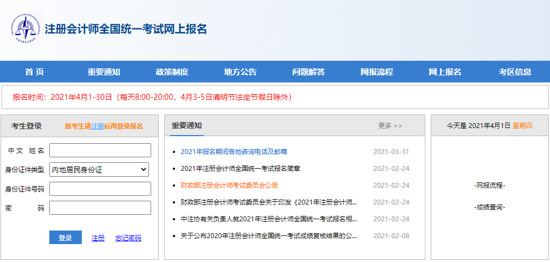
Task: Open the 重要通知 navigation menu item
Action: coord(103,72)
